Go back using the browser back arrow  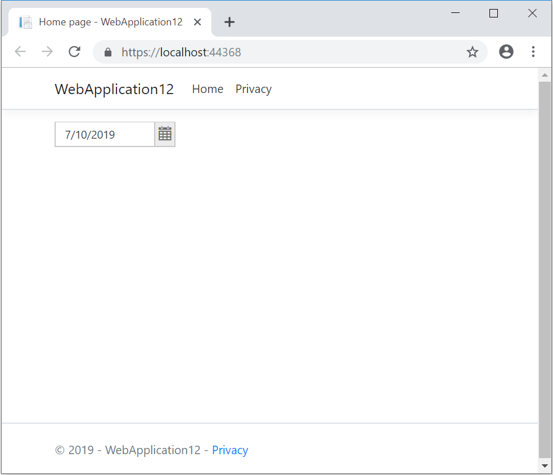[x=20, y=52]
